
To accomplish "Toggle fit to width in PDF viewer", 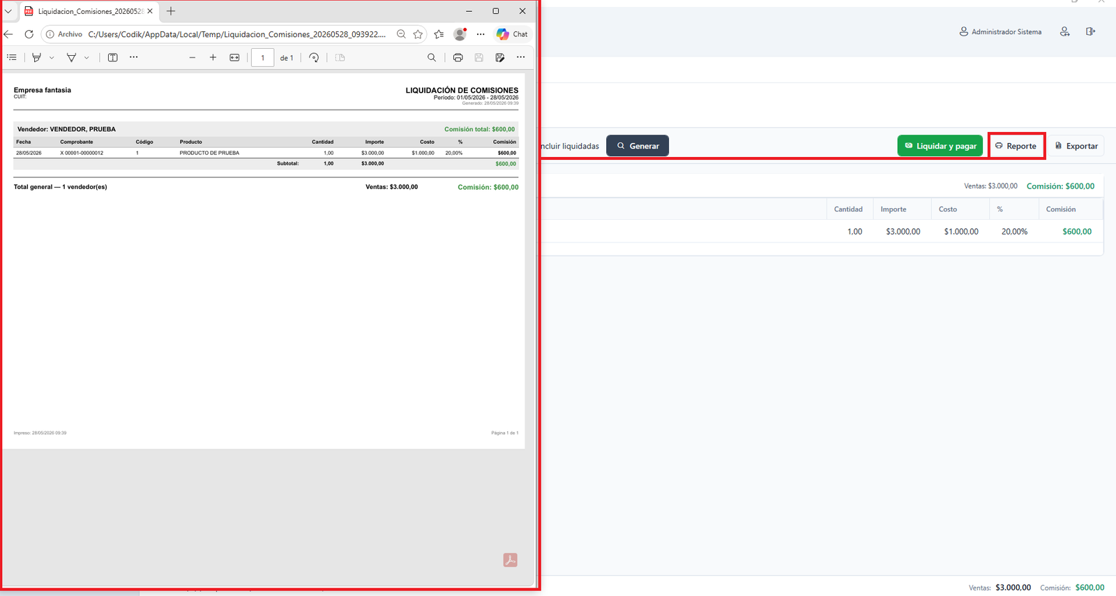I will coord(234,57).
